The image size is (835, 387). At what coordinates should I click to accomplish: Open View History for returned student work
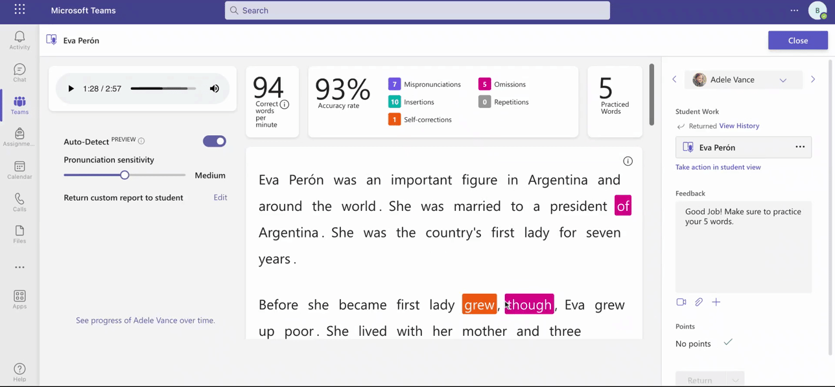tap(739, 126)
